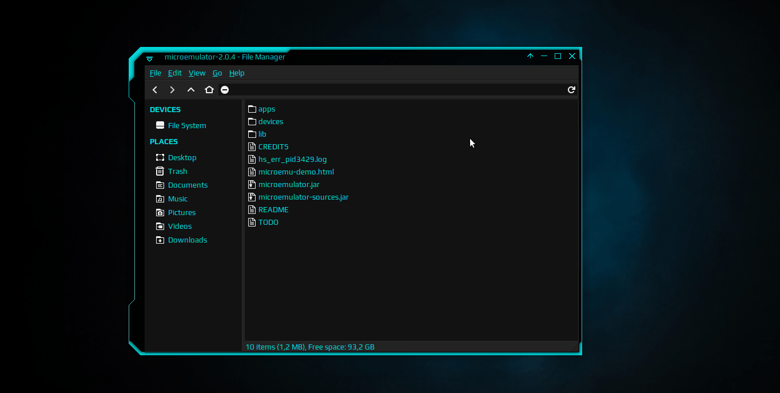Open the Home folder icon in toolbar

tap(209, 90)
